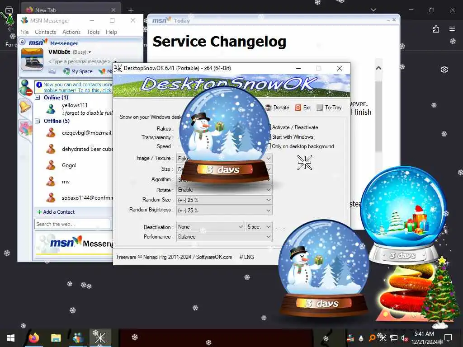Click the Search the web field
This screenshot has width=463, height=347.
(72, 224)
